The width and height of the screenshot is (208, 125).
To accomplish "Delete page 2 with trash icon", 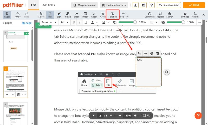I will 18,95.
